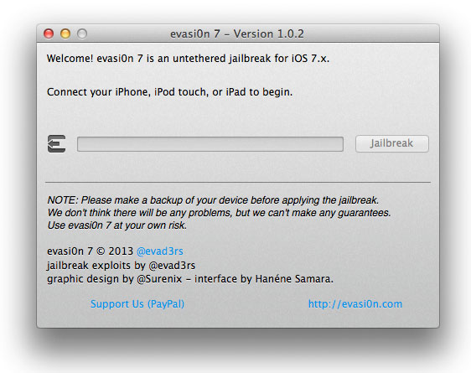Click the Connect your iPhone instruction text
471x373 pixels.
point(170,92)
